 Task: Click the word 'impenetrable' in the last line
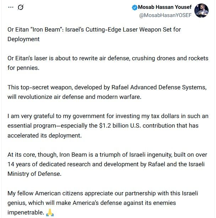click(x=26, y=213)
